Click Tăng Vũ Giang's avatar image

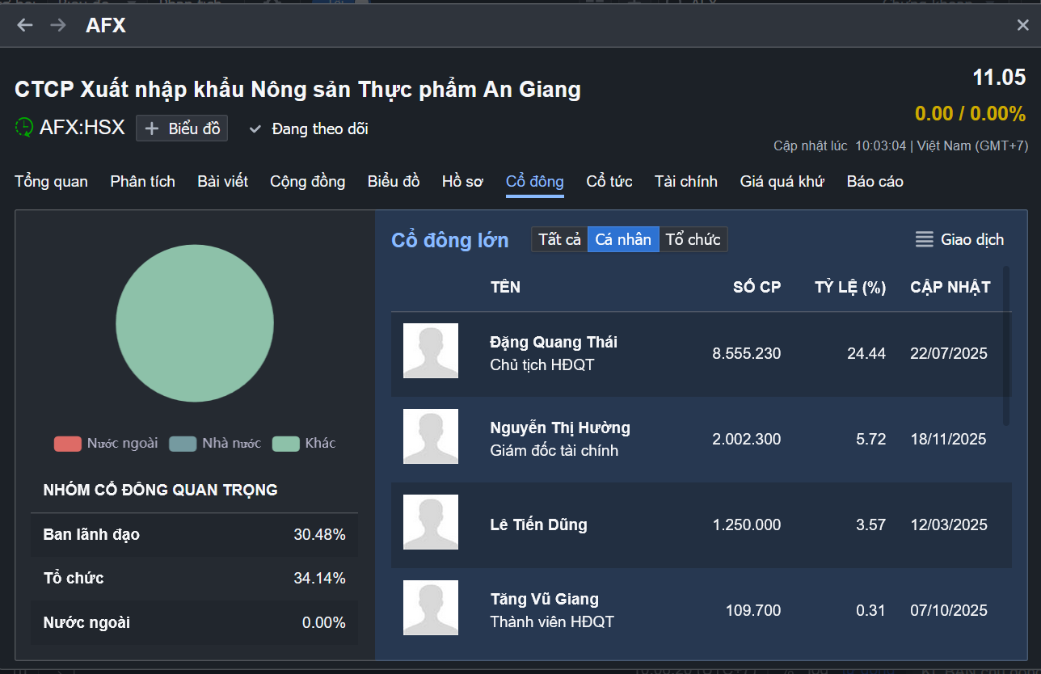pos(431,608)
